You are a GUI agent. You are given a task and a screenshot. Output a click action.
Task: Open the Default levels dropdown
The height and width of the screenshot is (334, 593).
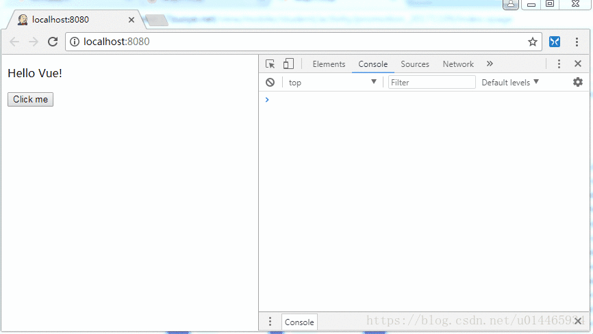[509, 82]
